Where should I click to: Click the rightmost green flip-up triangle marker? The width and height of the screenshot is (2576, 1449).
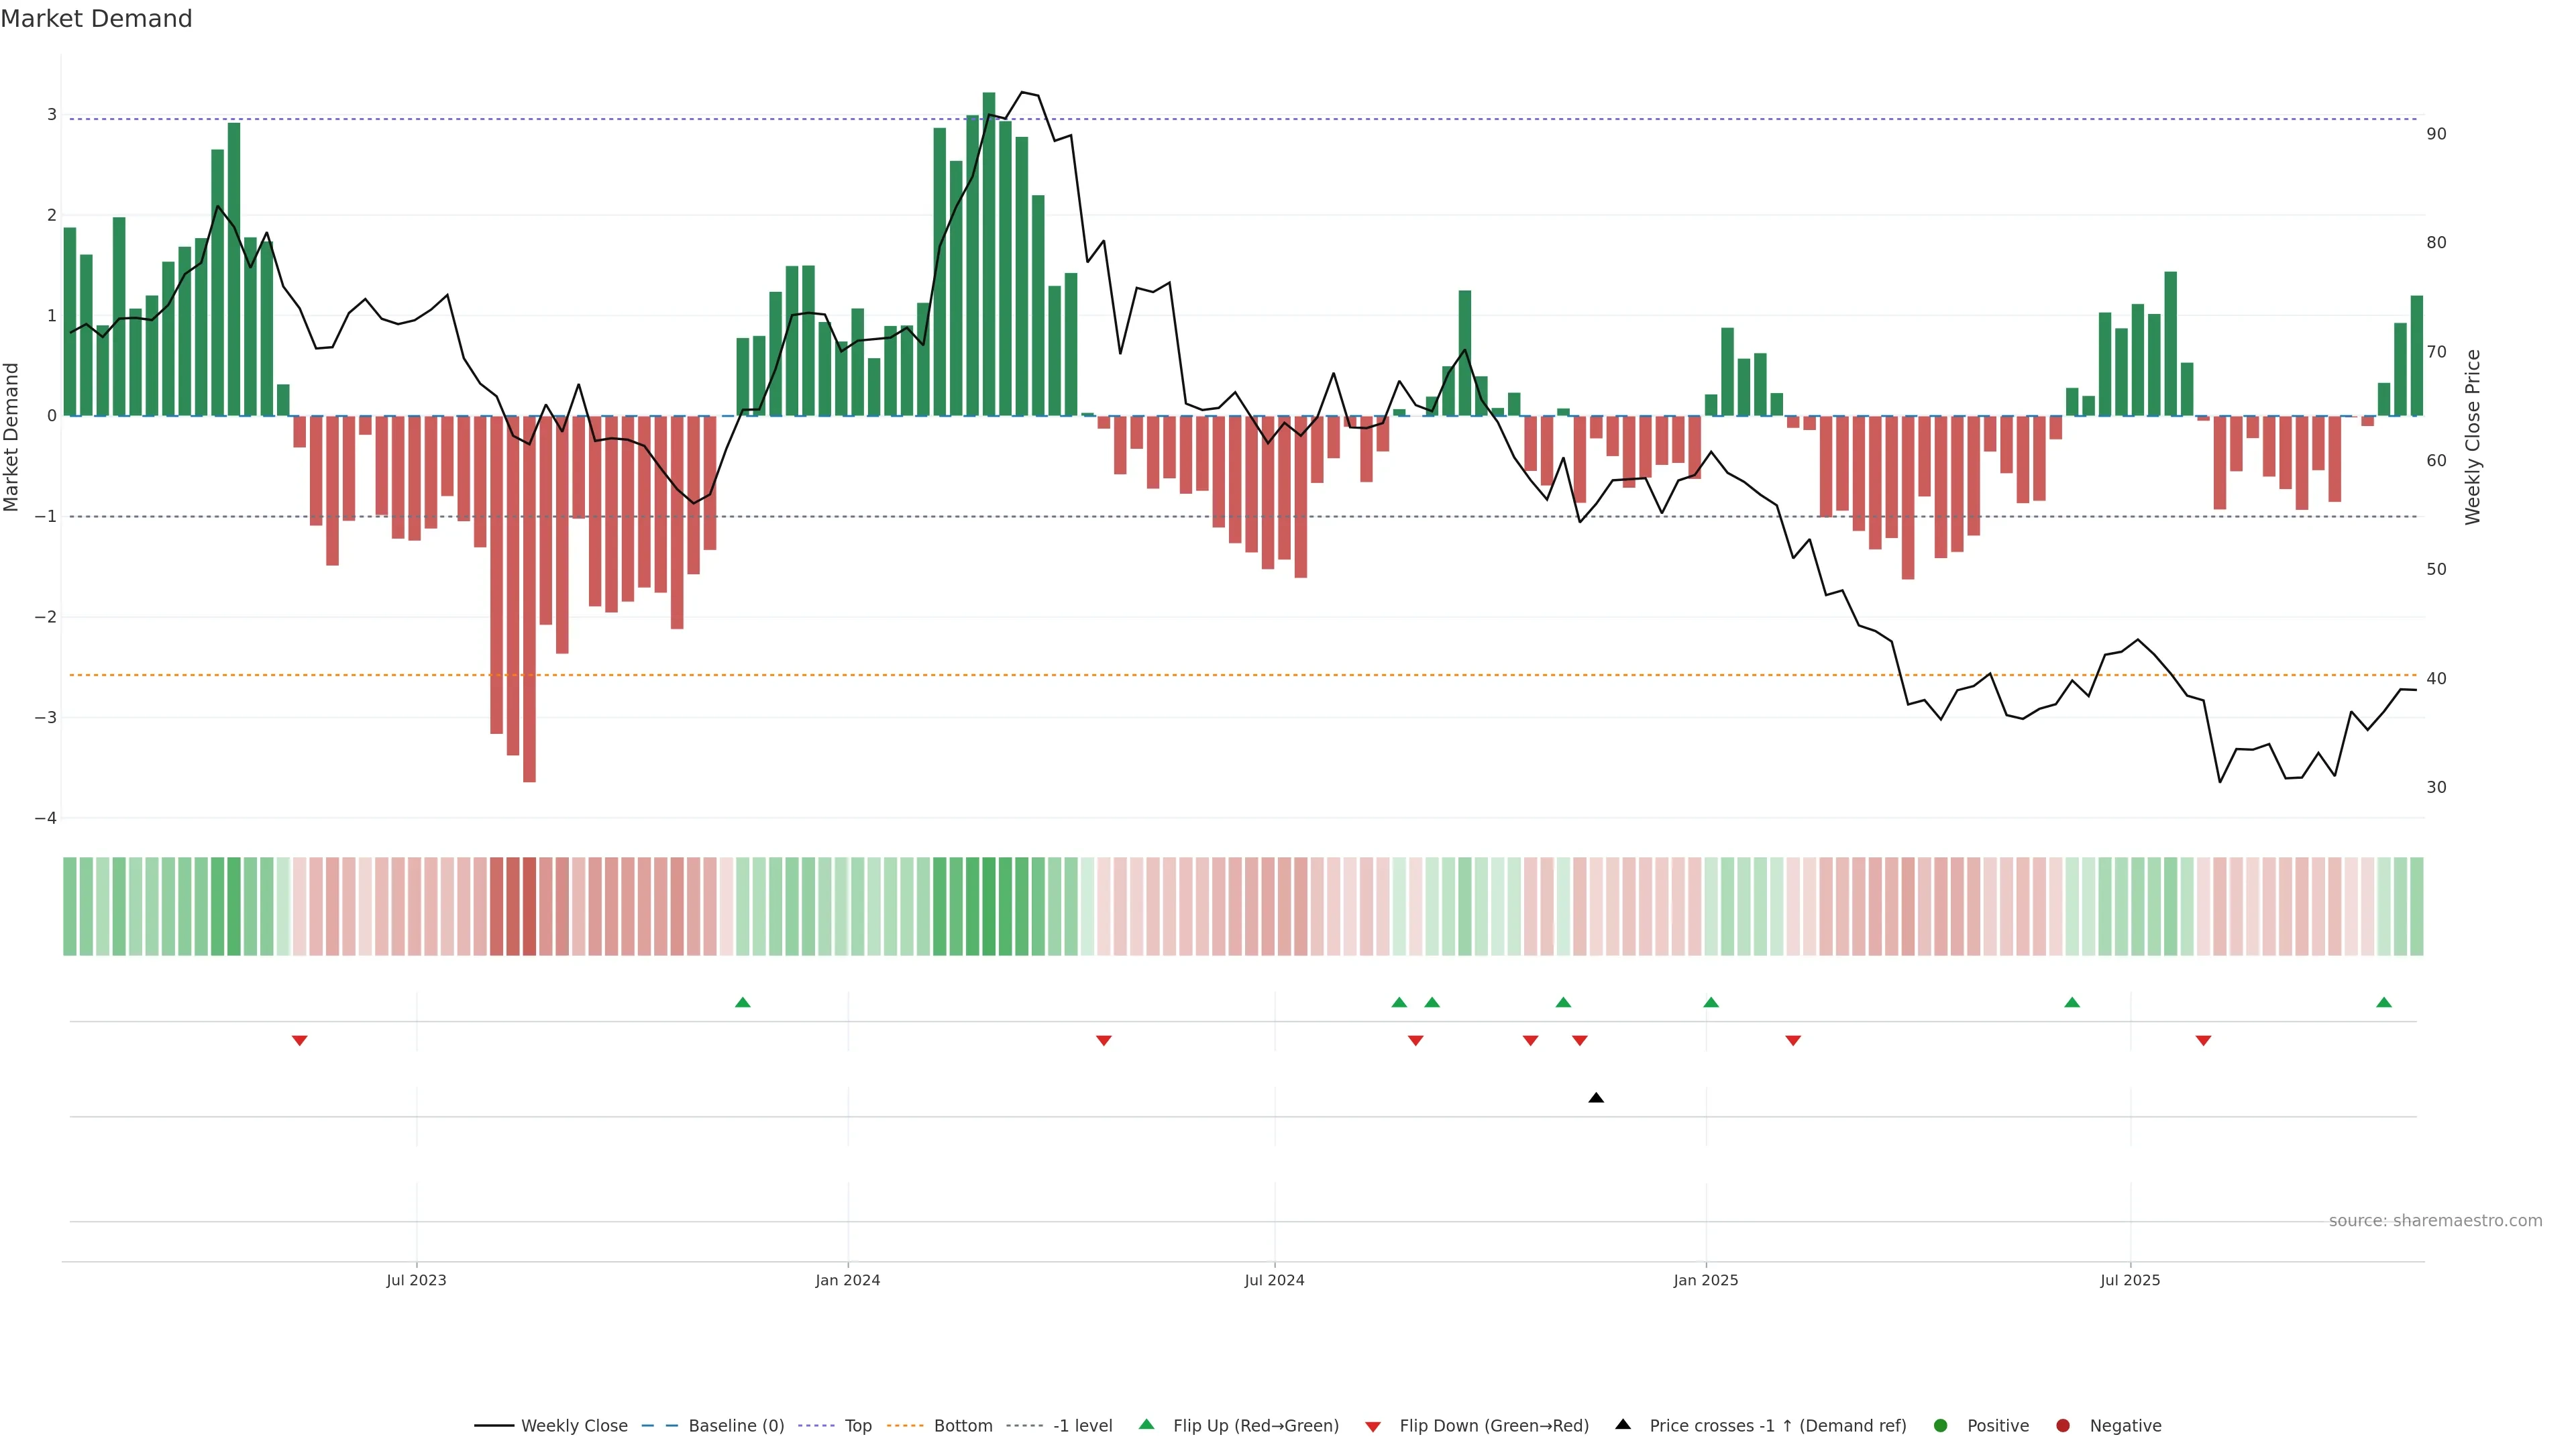(x=2384, y=1003)
